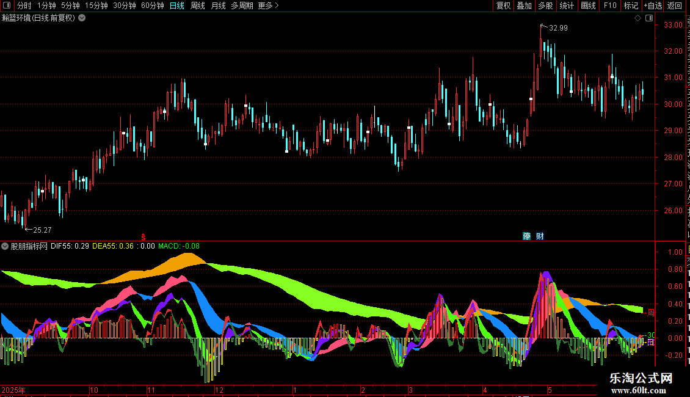The height and width of the screenshot is (397, 690).
Task: Click the 股朋指标网 indicator name
Action: 29,246
